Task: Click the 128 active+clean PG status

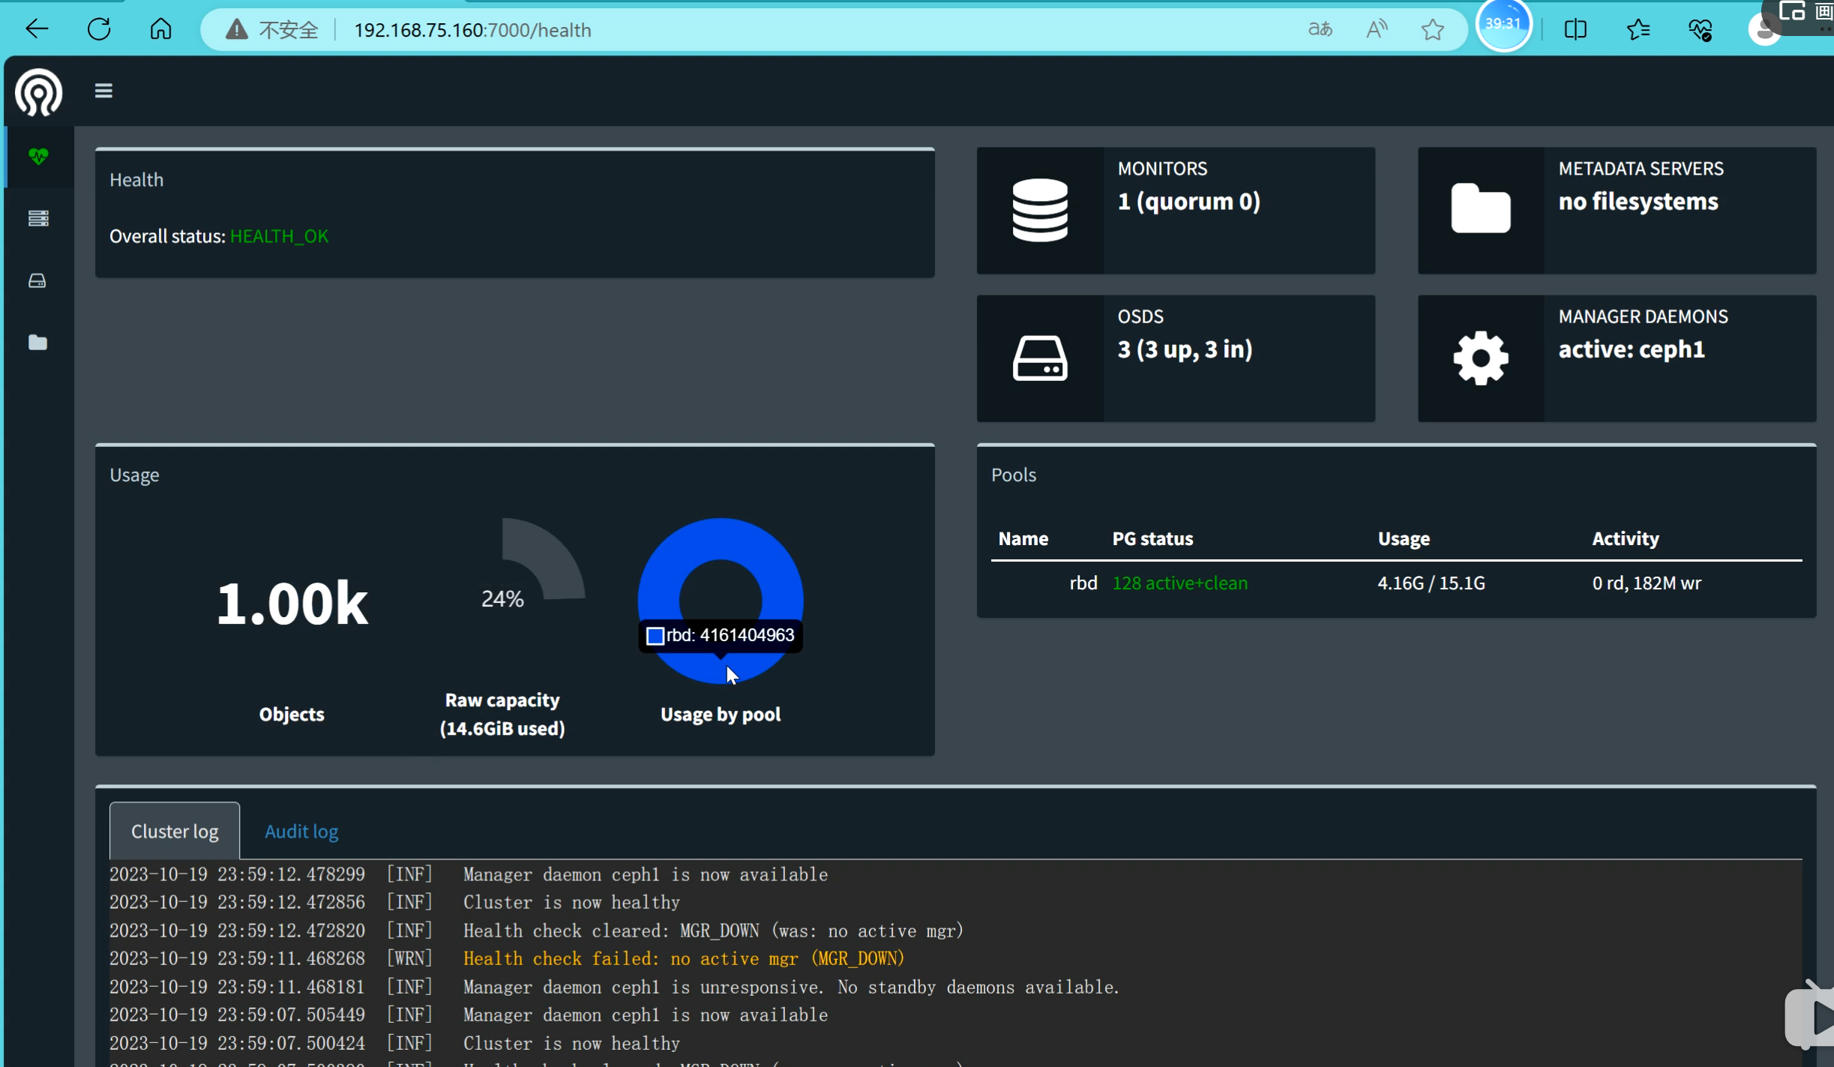Action: 1179,583
